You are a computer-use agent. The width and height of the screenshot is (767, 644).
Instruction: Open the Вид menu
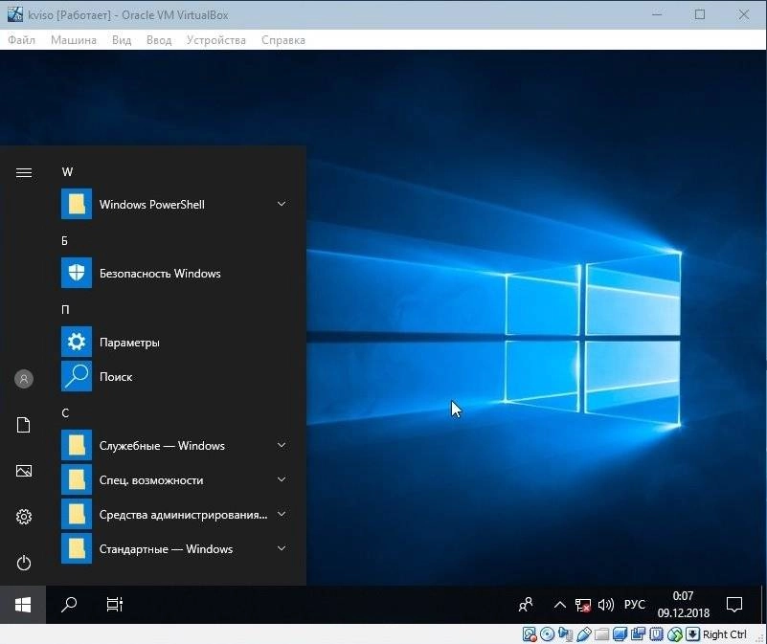point(122,40)
